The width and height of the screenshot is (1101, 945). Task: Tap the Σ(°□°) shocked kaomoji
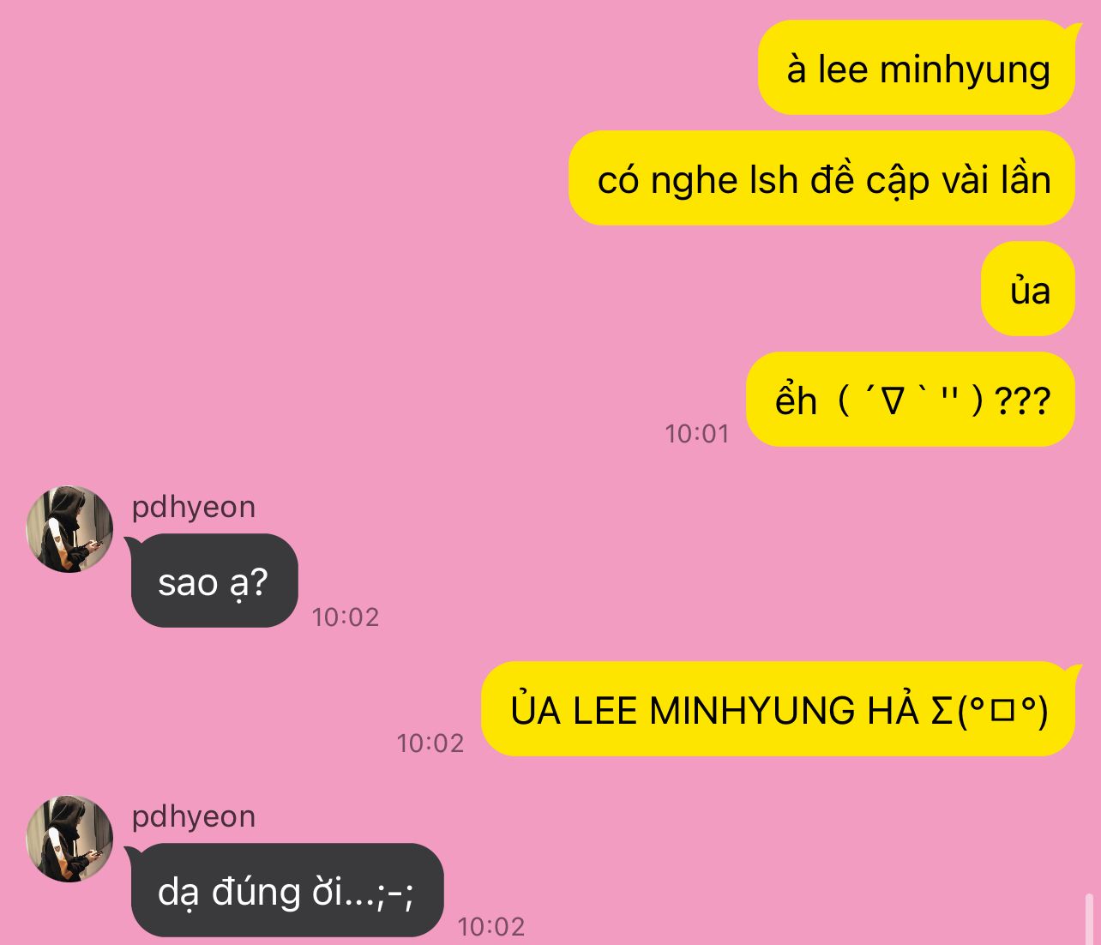click(x=990, y=710)
